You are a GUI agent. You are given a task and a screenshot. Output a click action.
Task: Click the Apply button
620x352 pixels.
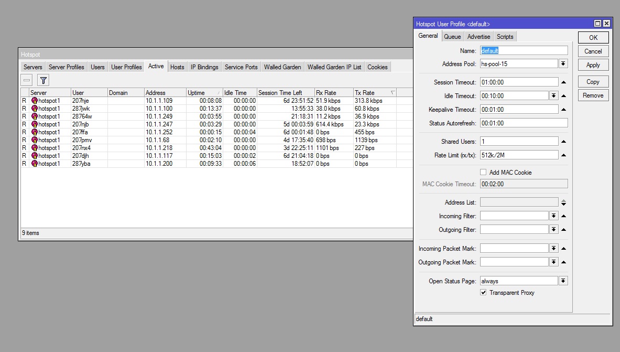(x=593, y=65)
